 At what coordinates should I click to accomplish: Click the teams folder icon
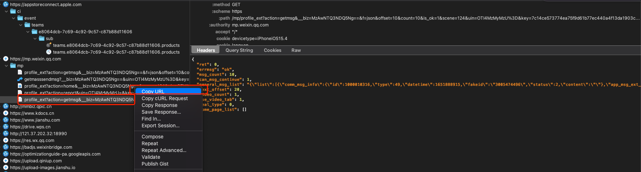point(27,25)
